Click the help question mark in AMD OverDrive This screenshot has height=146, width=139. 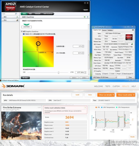coord(88,17)
